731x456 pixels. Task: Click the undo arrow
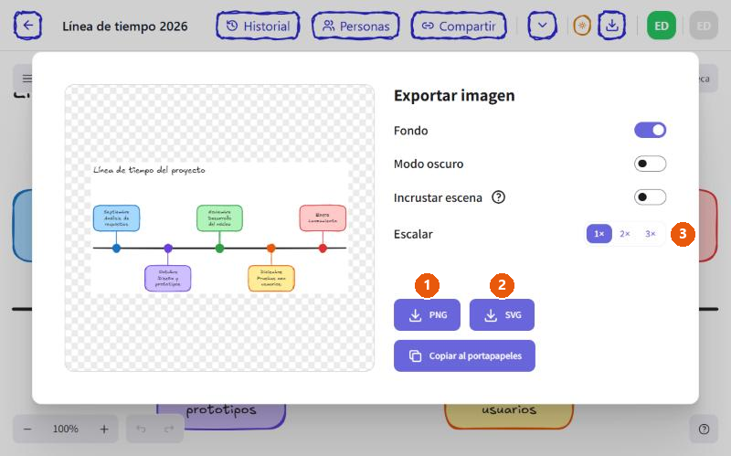[x=142, y=429]
